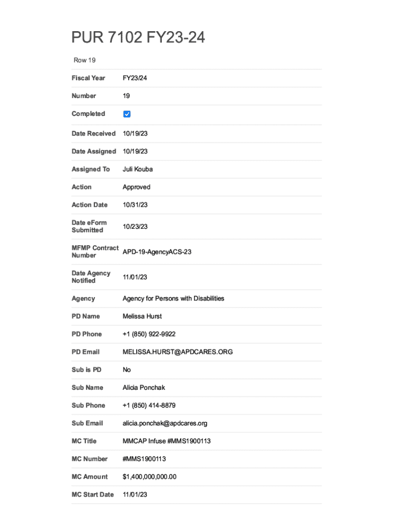Click the Date eForm Submitted value 10/23/23

pyautogui.click(x=135, y=226)
